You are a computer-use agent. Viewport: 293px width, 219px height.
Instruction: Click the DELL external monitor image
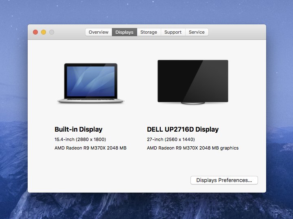click(x=193, y=82)
